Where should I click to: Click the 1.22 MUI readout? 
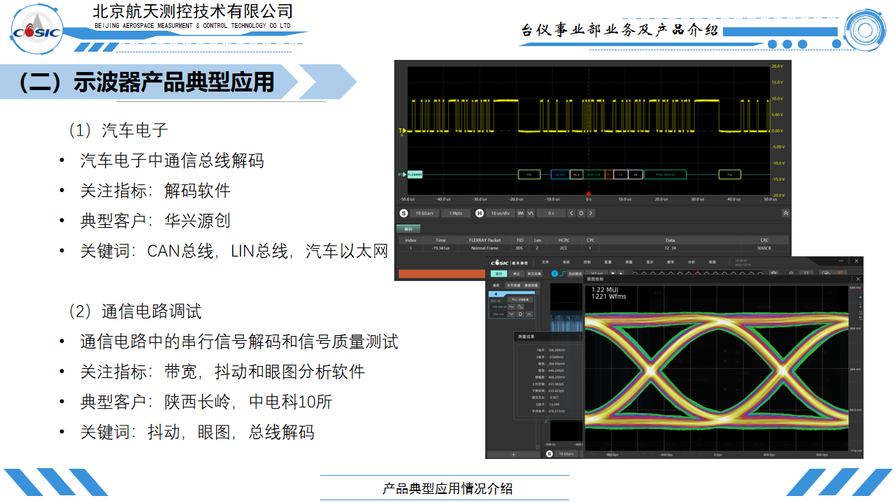(x=605, y=290)
